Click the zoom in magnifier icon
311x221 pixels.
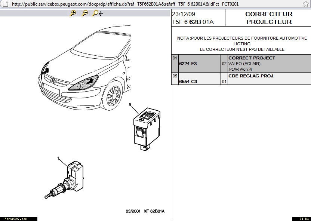click(x=73, y=13)
